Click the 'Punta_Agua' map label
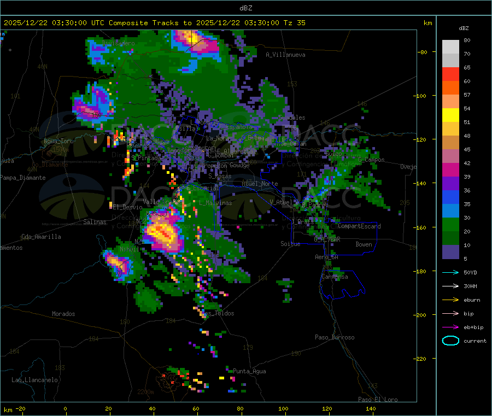Viewport: 492px width, 416px height. point(249,371)
